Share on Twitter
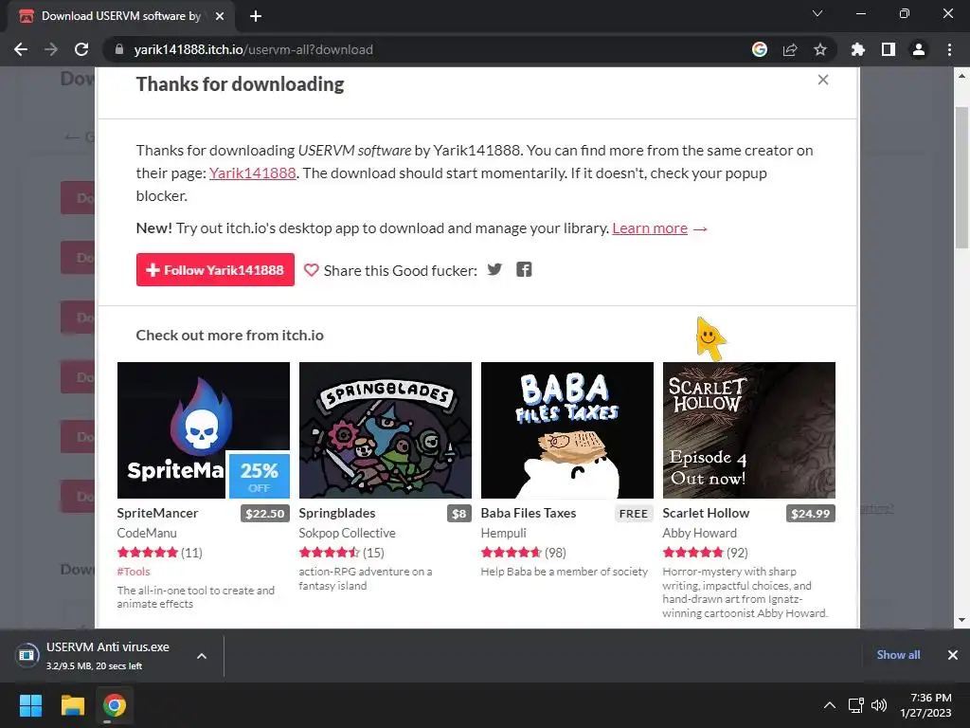Image resolution: width=970 pixels, height=728 pixels. pos(494,269)
